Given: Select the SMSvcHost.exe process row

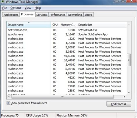Looking at the screenshot, I should 67,30.
